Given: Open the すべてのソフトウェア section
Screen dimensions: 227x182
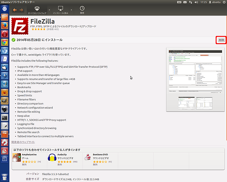Looking at the screenshot, I should coord(37,10).
